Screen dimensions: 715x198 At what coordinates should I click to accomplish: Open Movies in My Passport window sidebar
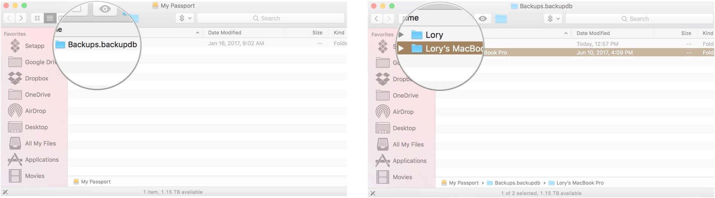coord(27,176)
